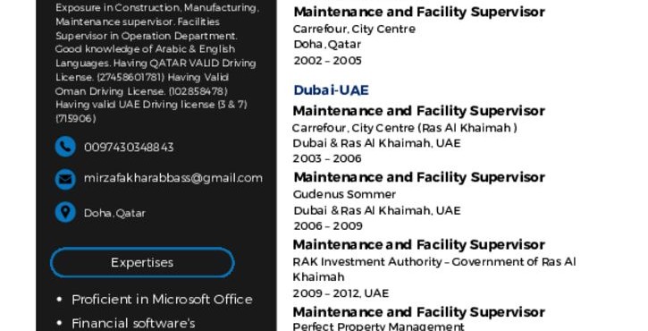Click the Expertises rounded button
This screenshot has height=331, width=648.
pos(142,262)
